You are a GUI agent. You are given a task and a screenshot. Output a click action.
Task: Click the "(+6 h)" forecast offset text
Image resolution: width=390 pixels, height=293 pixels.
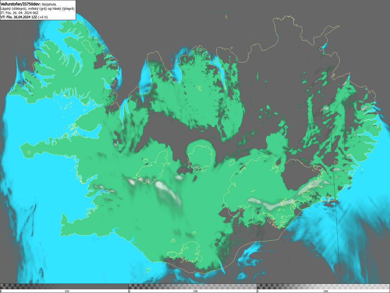pos(43,17)
